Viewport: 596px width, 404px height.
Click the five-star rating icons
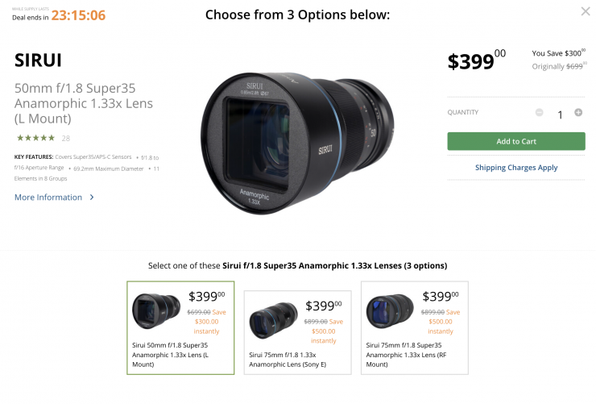tap(35, 138)
